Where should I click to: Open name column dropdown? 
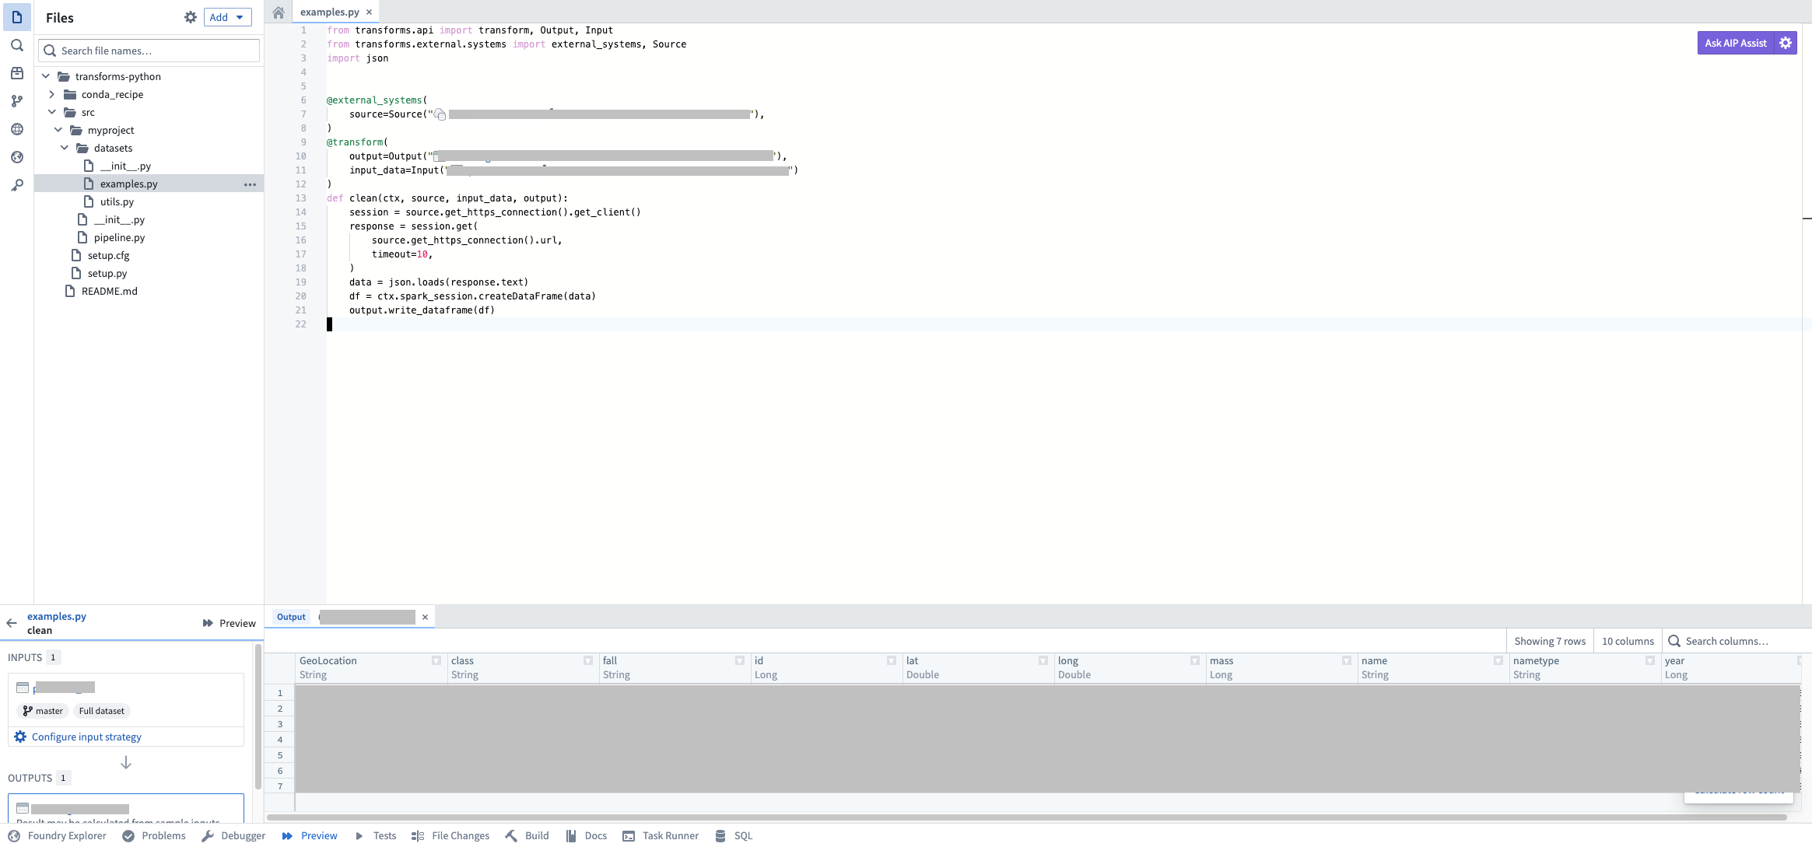click(x=1498, y=660)
